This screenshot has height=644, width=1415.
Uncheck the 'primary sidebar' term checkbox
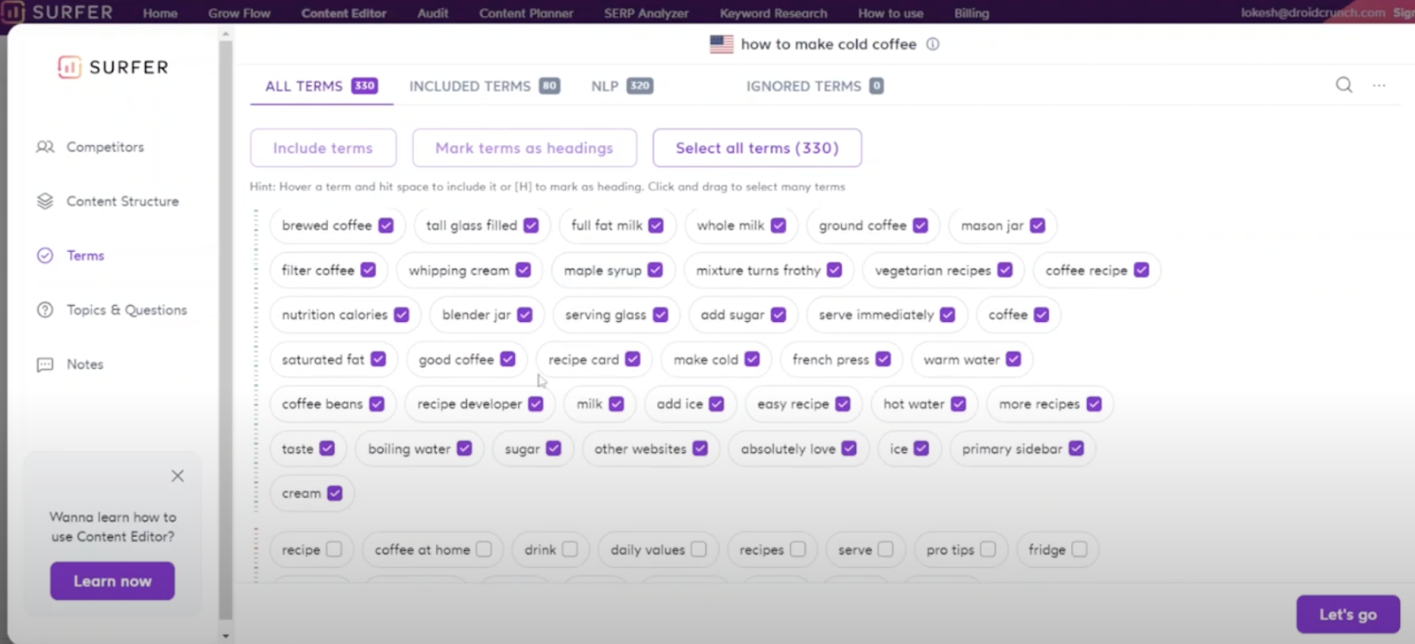1076,448
